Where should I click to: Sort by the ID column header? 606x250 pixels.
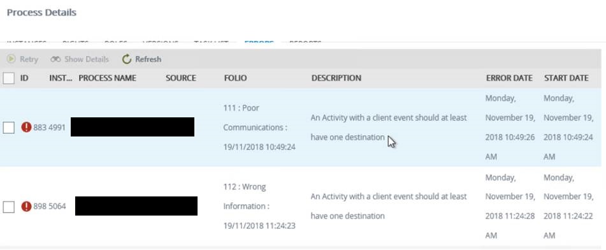tap(24, 78)
